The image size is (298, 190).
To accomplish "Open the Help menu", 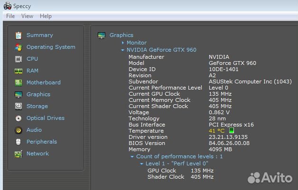I will tap(46, 16).
